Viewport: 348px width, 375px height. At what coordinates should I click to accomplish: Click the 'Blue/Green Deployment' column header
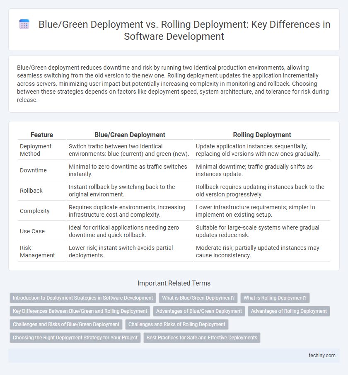[130, 135]
